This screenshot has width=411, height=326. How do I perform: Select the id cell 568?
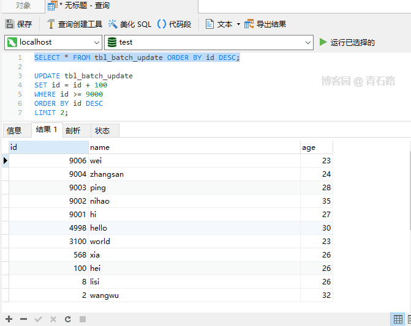pyautogui.click(x=49, y=255)
